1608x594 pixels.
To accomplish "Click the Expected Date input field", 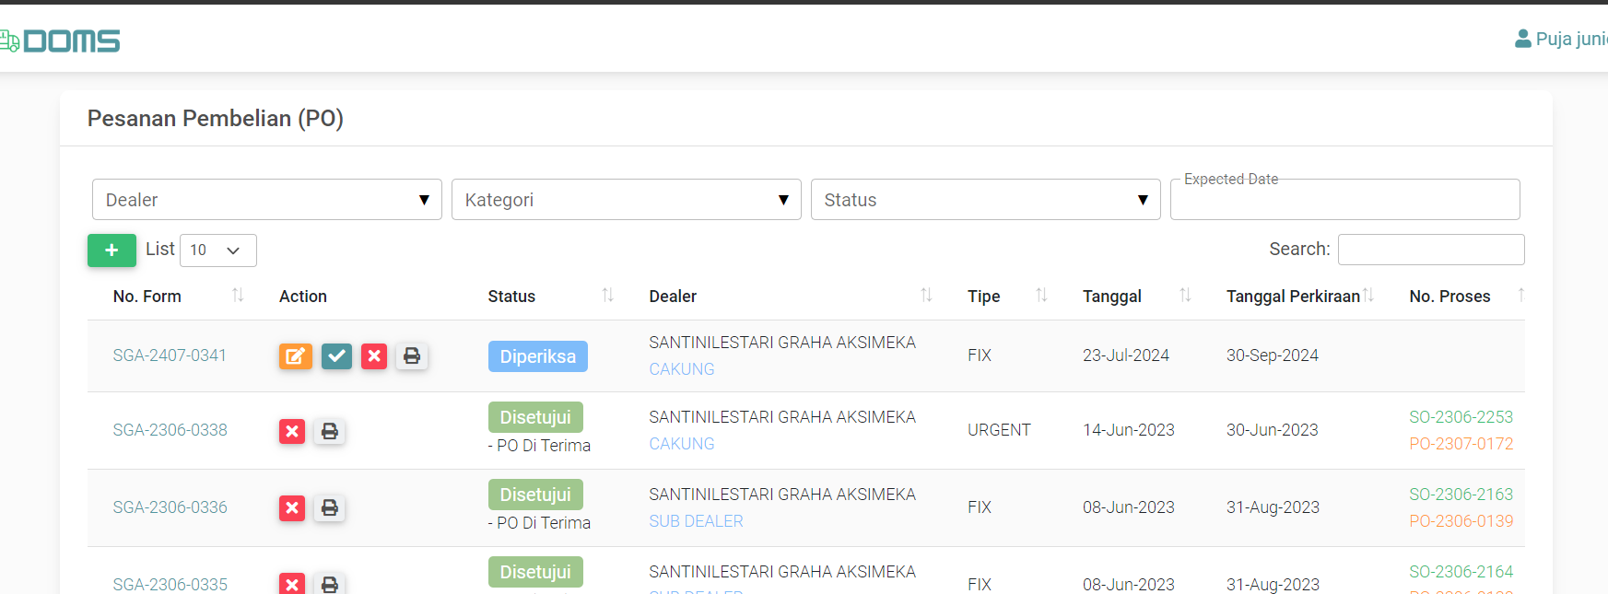I will 1344,201.
